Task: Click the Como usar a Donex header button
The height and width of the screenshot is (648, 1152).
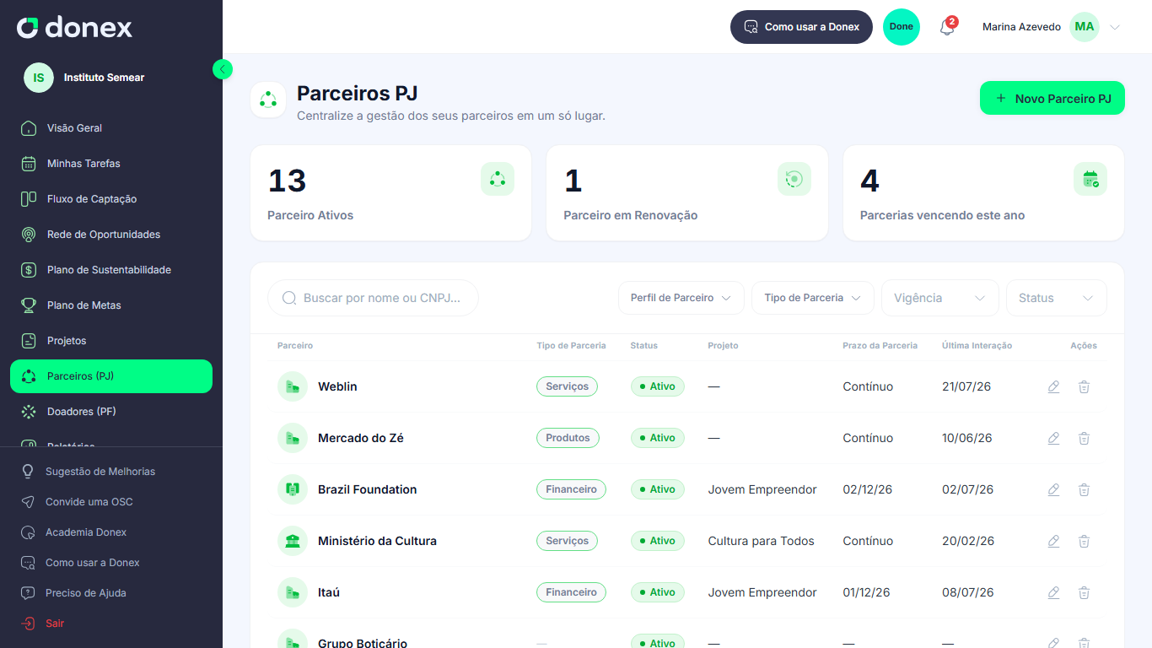Action: (801, 27)
